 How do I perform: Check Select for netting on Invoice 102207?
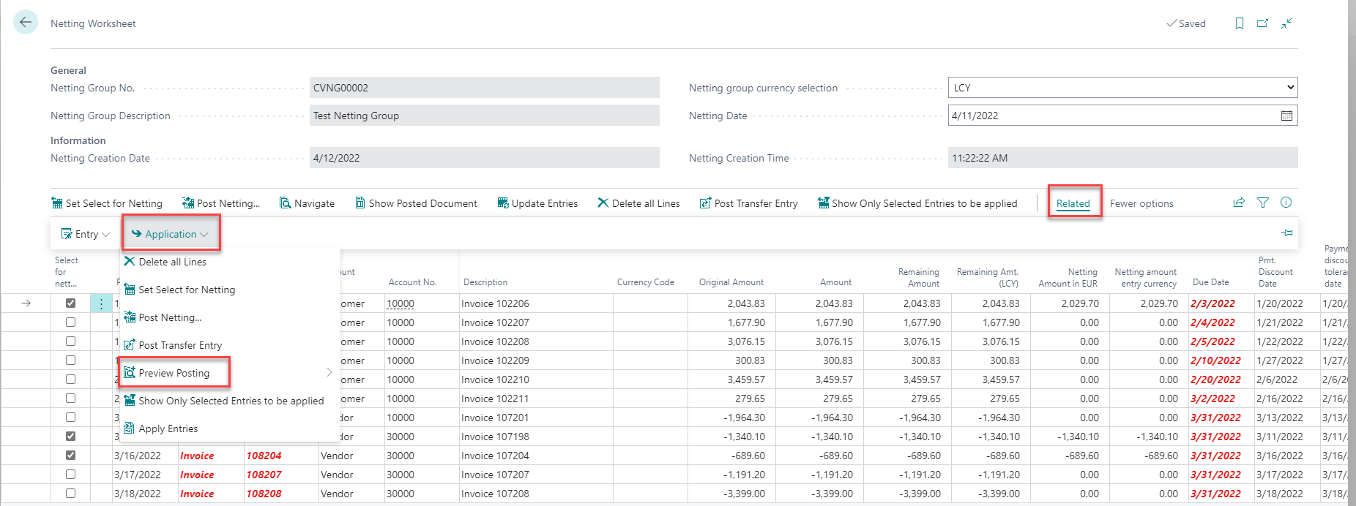coord(71,322)
